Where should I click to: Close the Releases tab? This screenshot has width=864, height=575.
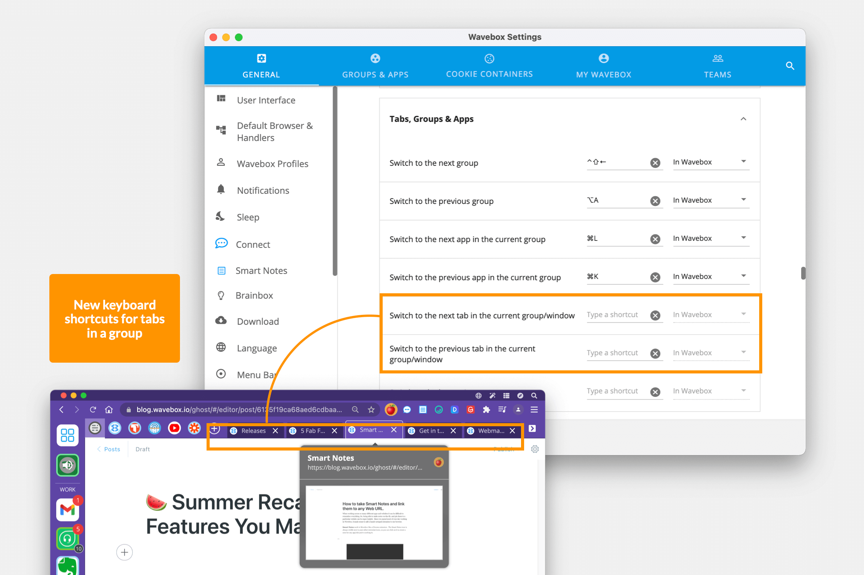click(x=276, y=431)
